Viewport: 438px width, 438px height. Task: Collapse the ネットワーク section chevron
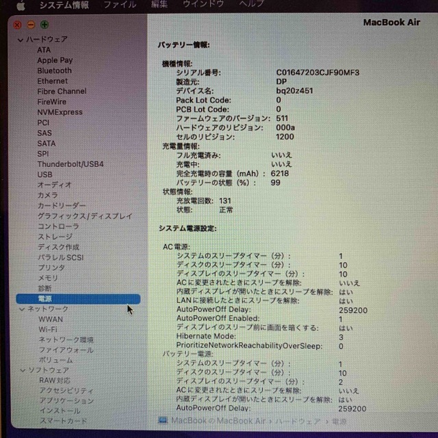(x=22, y=309)
